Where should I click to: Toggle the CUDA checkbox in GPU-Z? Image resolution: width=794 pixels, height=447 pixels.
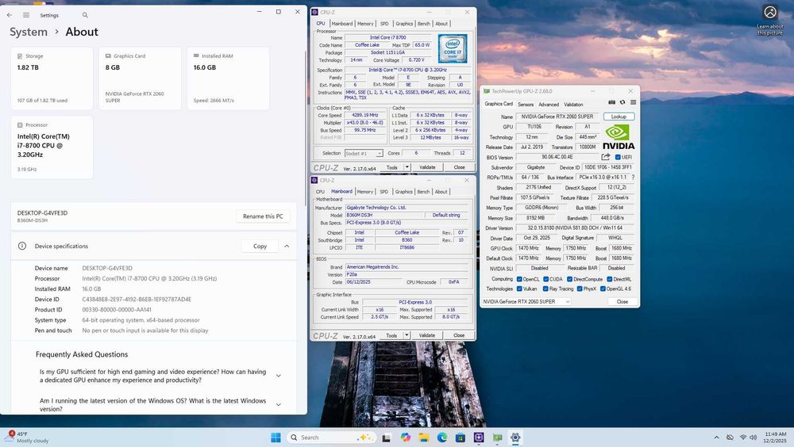pos(546,279)
